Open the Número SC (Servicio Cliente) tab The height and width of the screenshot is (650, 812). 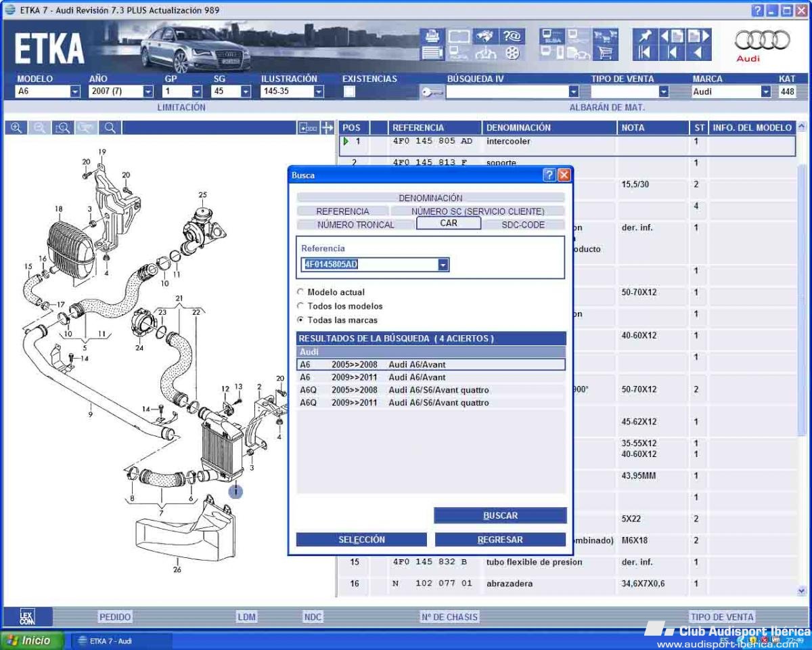(x=478, y=211)
